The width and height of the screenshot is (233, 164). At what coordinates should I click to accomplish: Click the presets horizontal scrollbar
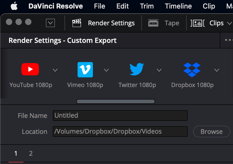(x=116, y=101)
